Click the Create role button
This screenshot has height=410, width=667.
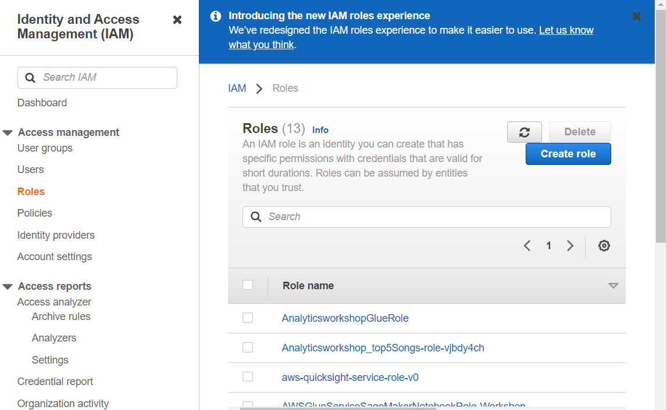click(x=568, y=154)
